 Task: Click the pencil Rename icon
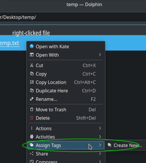pyautogui.click(x=32, y=99)
